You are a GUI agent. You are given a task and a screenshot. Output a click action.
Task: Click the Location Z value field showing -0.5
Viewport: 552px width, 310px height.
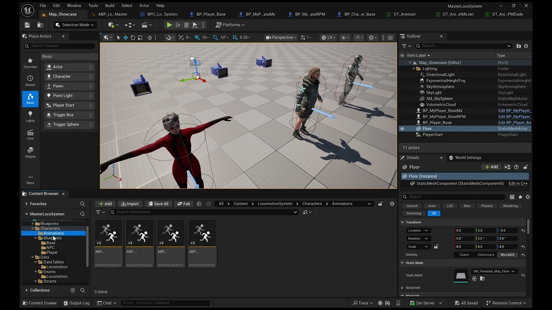507,230
